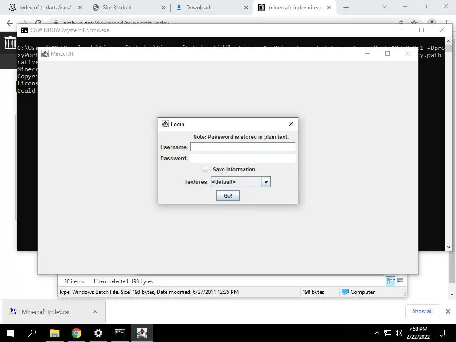
Task: Open Windows taskbar search
Action: (x=32, y=333)
